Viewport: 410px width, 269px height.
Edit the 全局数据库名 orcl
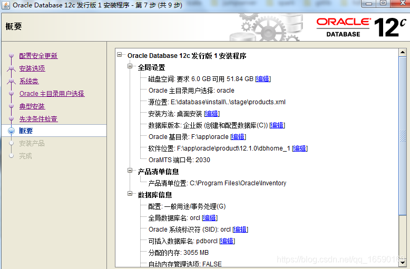pos(210,218)
